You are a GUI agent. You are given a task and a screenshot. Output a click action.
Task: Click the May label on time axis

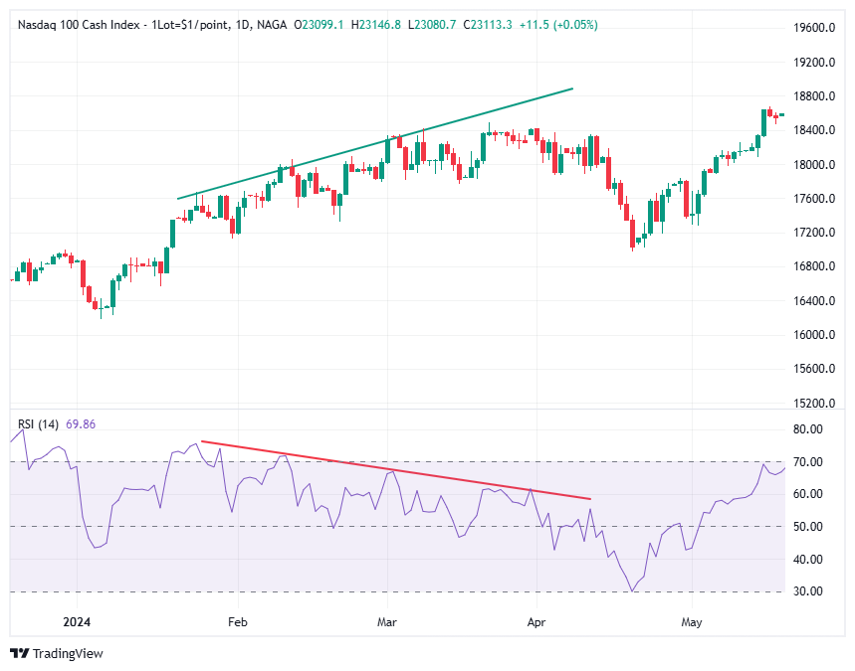[x=691, y=623]
